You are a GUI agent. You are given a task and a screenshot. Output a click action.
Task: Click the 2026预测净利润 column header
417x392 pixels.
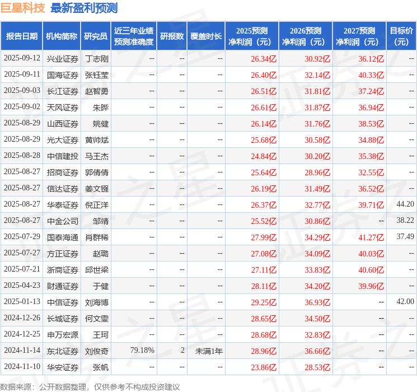[x=305, y=36]
